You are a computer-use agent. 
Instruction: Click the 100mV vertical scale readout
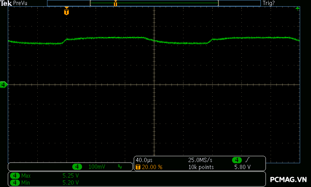97,167
